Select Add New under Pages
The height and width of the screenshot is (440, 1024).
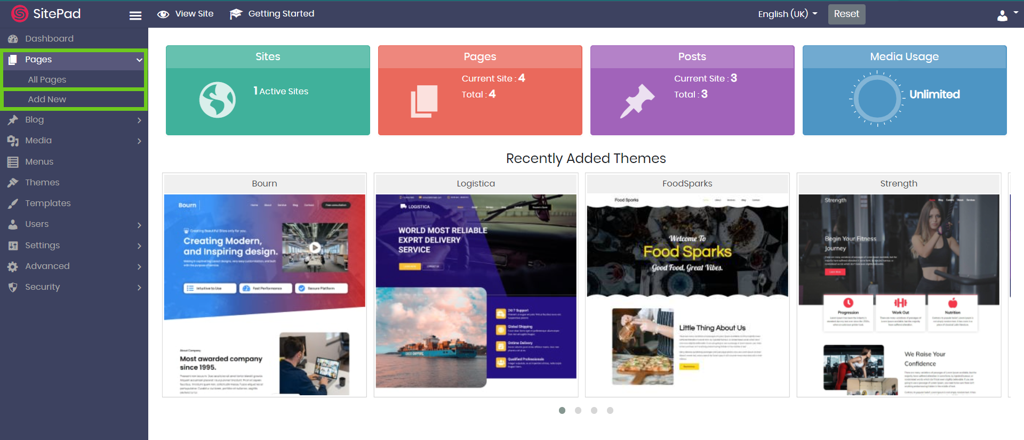(47, 100)
